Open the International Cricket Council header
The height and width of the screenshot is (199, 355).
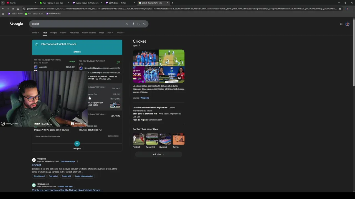pyautogui.click(x=77, y=44)
